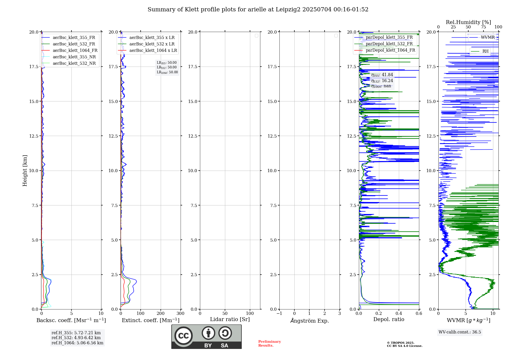
Task: Click the η1064: nan annotation
Action: pyautogui.click(x=381, y=86)
